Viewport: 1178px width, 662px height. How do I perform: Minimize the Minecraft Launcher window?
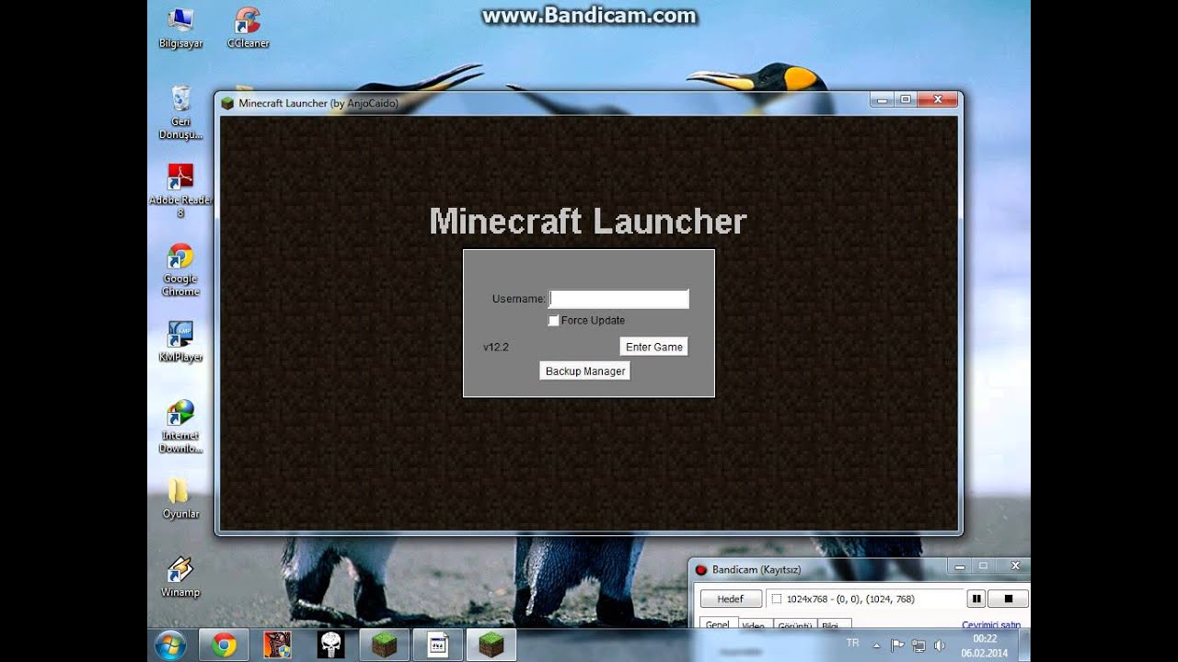883,99
